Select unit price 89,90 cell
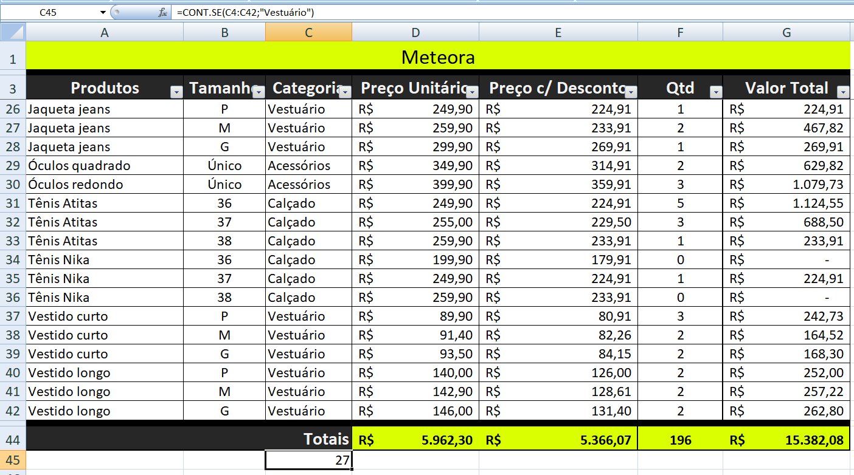Image resolution: width=854 pixels, height=475 pixels. 415,316
